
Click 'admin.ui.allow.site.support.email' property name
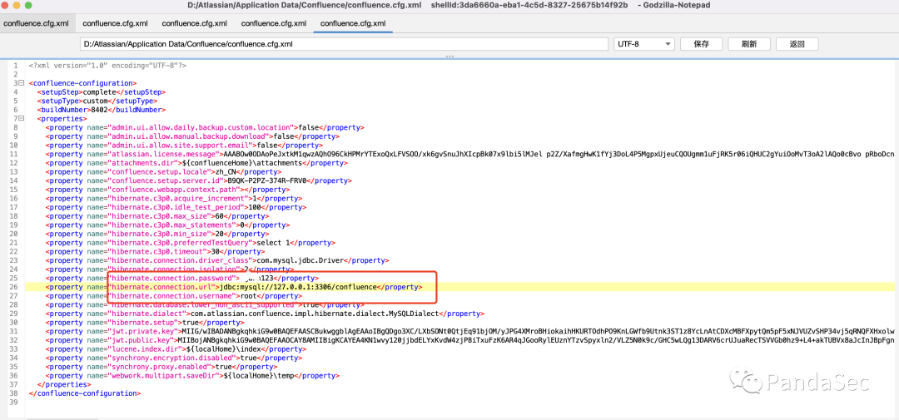pyautogui.click(x=181, y=145)
